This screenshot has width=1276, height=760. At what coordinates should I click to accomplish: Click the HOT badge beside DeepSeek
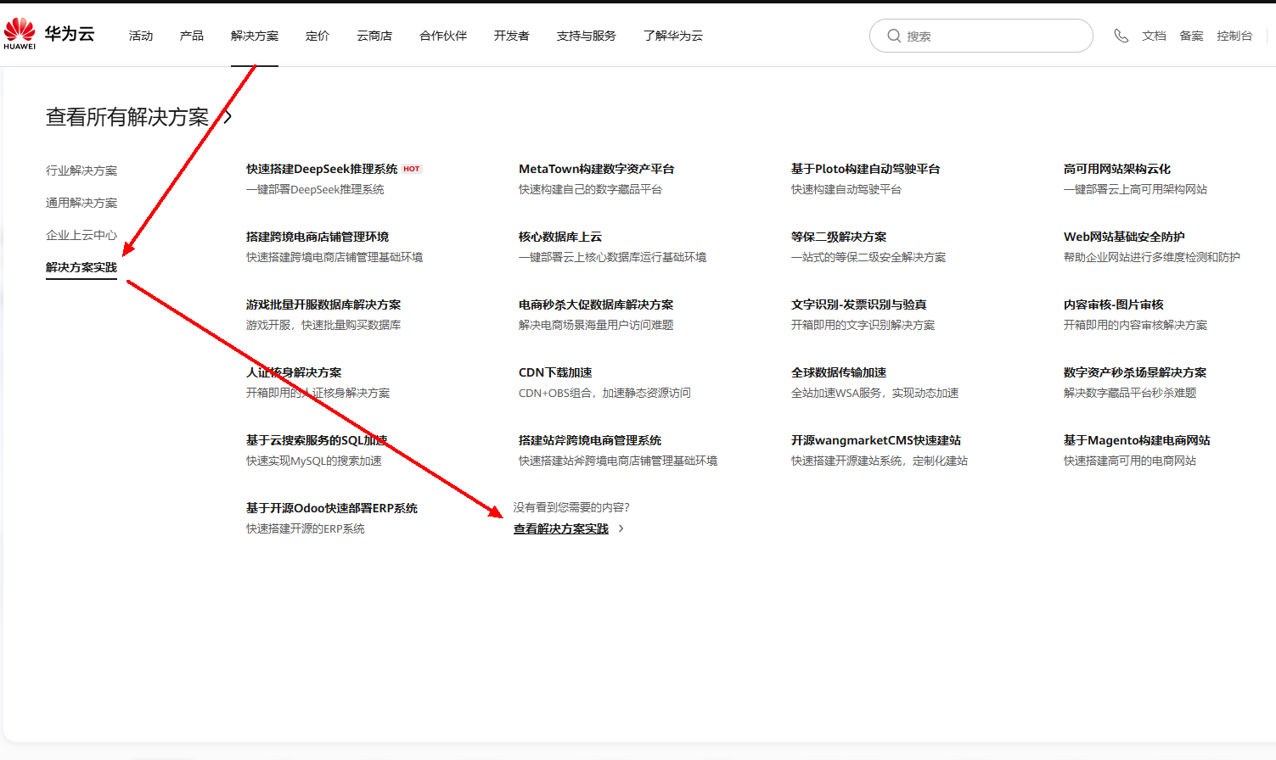(412, 169)
